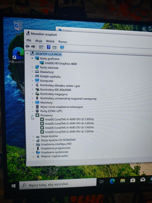152x203 pixels.
Task: Select Mysz i inne urządzenia wskazujące label
Action: point(61,107)
